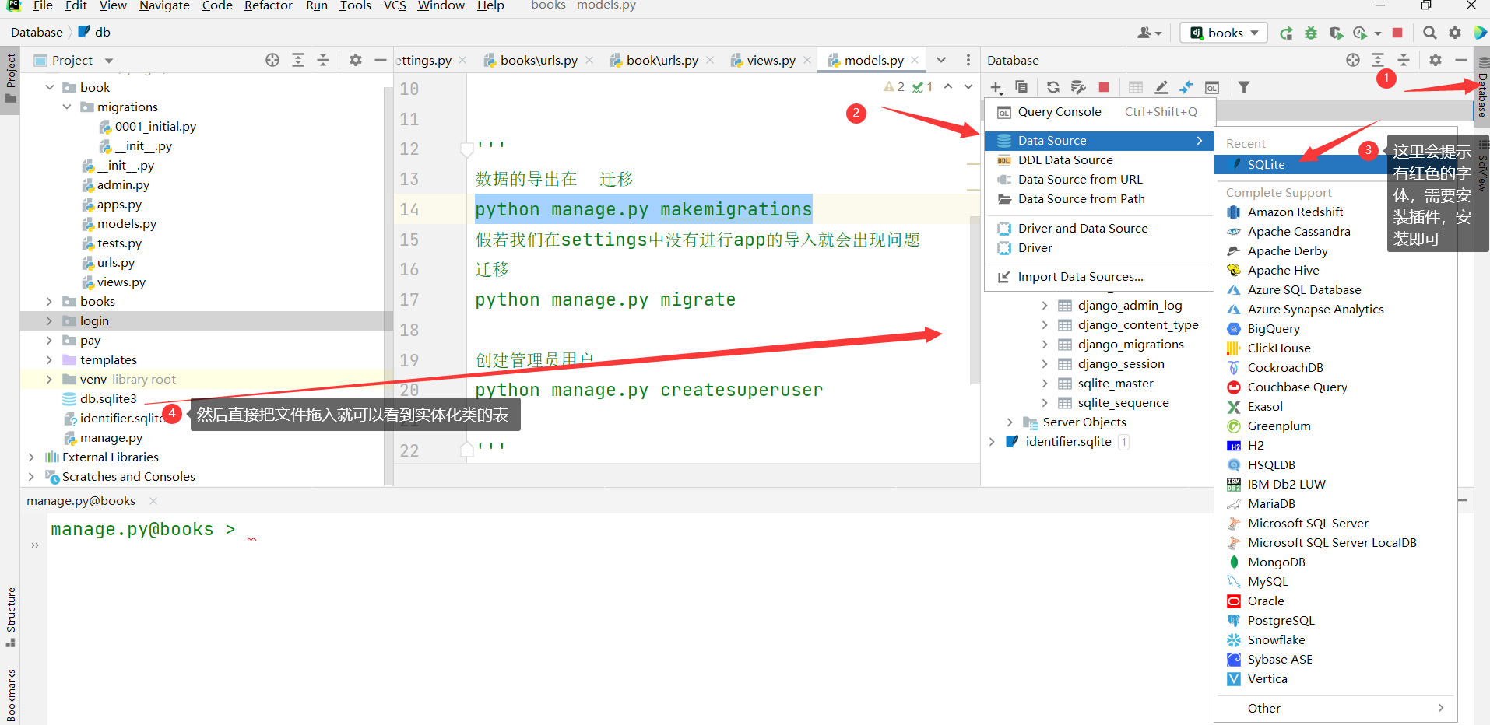This screenshot has height=725, width=1490.
Task: Open the Navigate menu
Action: coord(164,6)
